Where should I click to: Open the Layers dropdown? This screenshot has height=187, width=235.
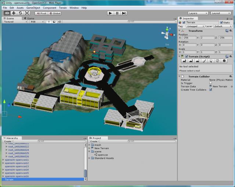click(x=198, y=13)
